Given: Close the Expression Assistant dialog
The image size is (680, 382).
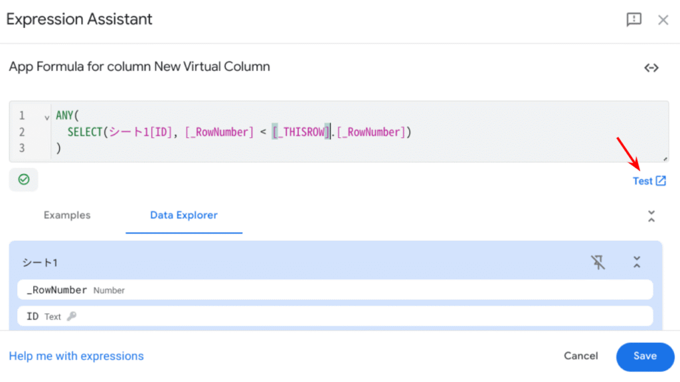Looking at the screenshot, I should pyautogui.click(x=663, y=20).
